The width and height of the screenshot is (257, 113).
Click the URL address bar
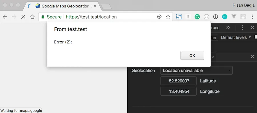pyautogui.click(x=106, y=17)
